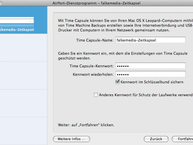
Task: Go back with the Zurück button
Action: coord(156,139)
